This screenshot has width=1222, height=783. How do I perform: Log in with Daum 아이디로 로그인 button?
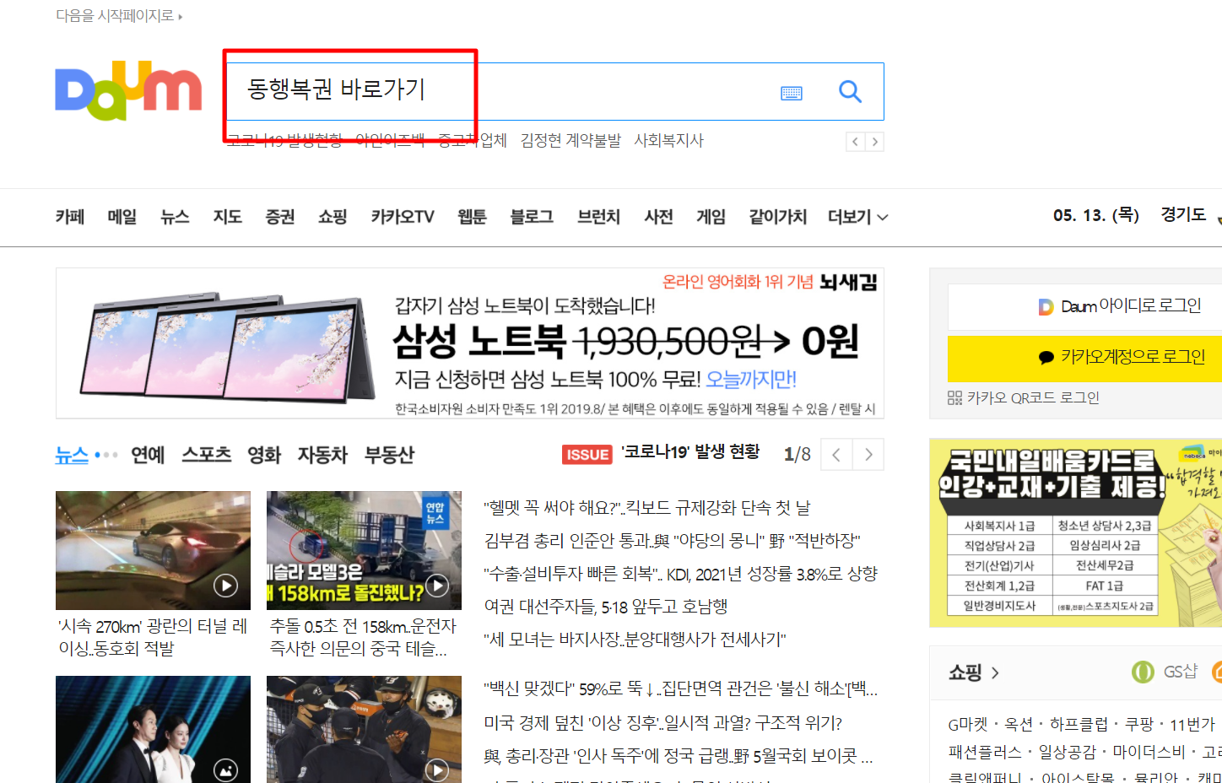[x=1085, y=306]
